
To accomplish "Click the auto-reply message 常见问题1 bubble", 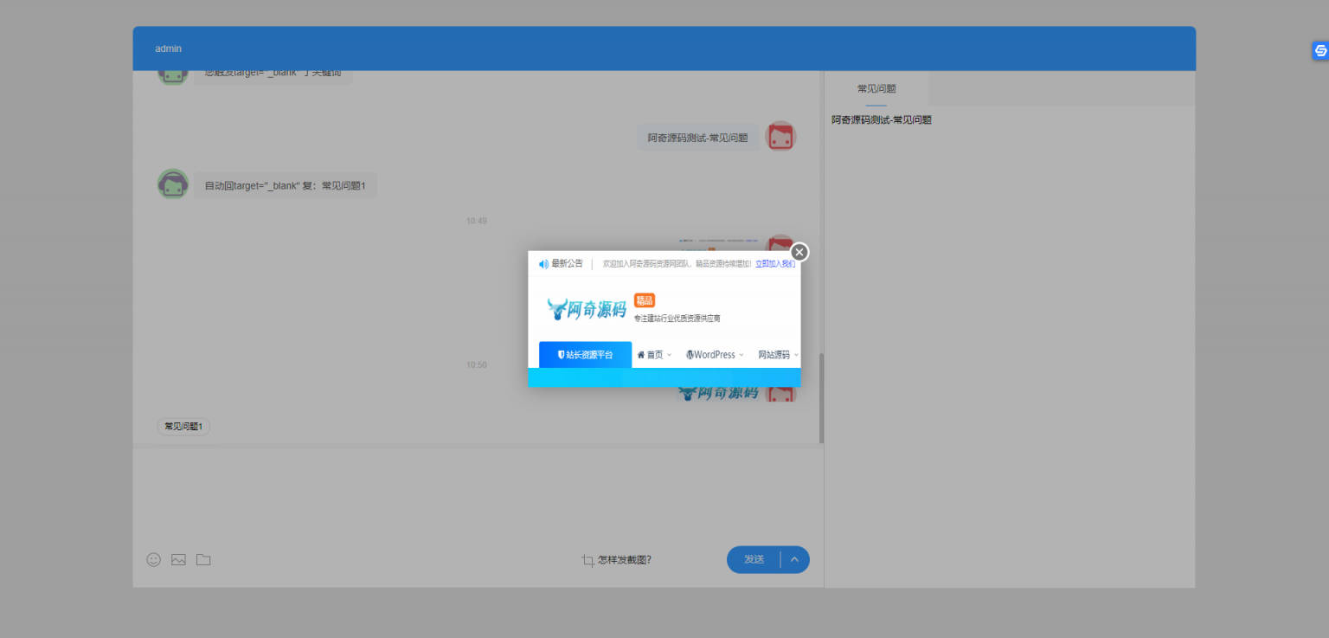I will 285,185.
